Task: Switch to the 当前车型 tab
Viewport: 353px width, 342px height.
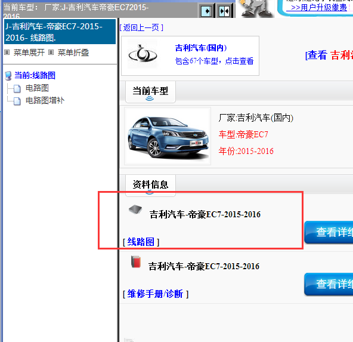Action: point(150,92)
